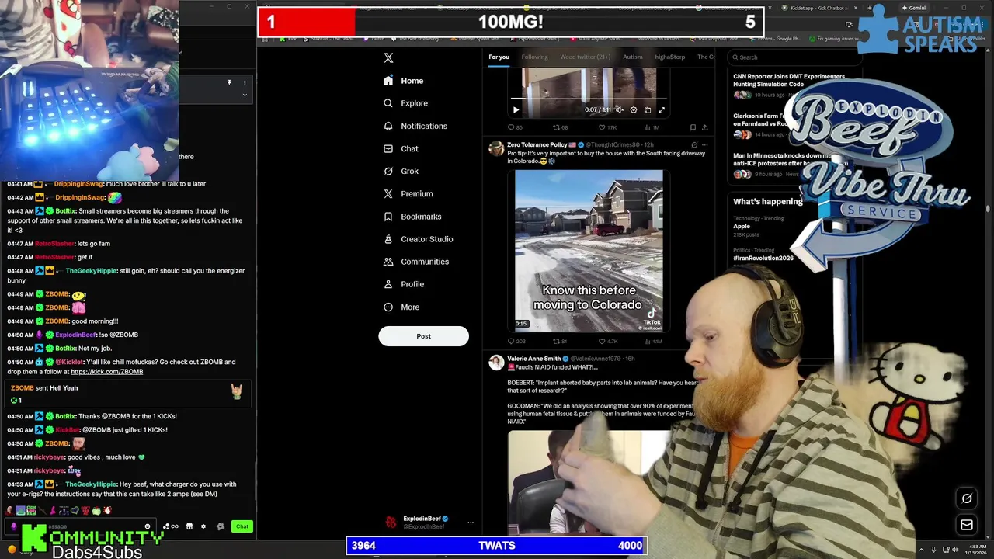Click the Creator Studio icon in sidebar
Viewport: 994px width, 559px height.
pos(388,239)
